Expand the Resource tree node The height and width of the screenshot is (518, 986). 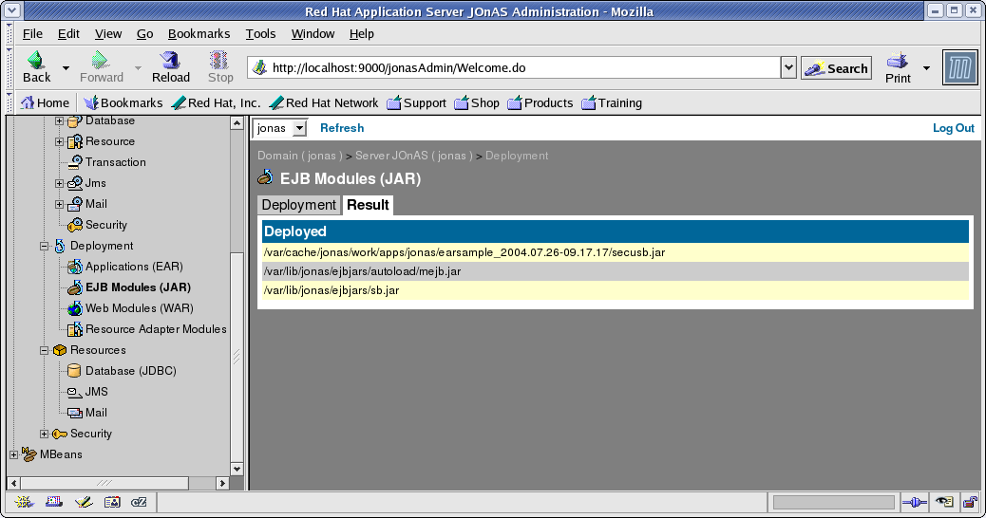point(59,142)
